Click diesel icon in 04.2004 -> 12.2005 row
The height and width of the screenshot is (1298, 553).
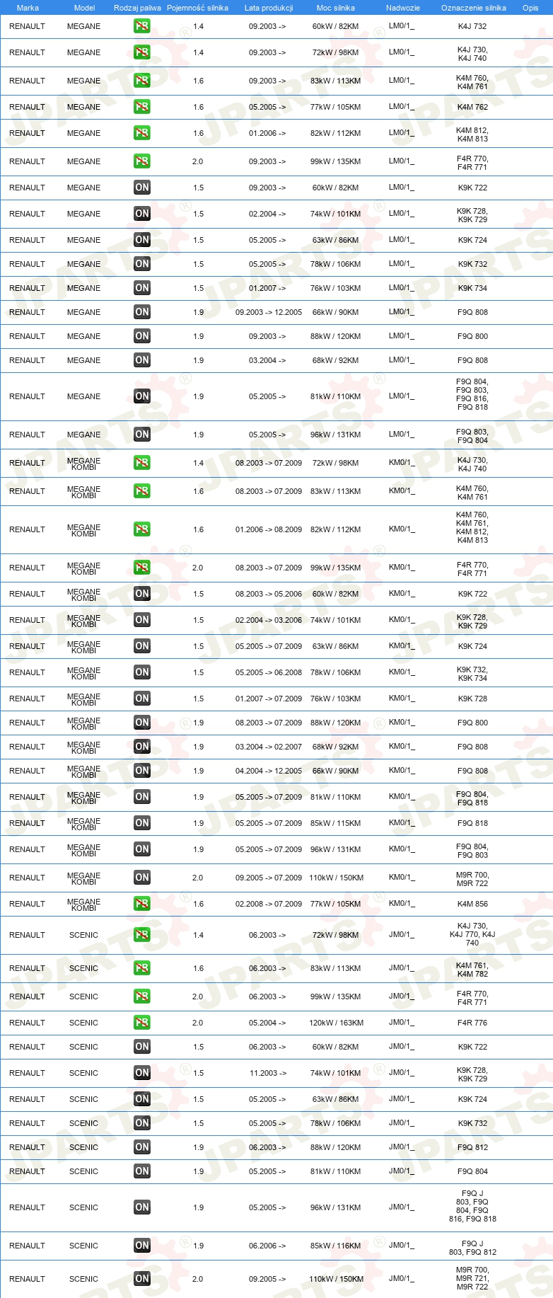coord(142,771)
